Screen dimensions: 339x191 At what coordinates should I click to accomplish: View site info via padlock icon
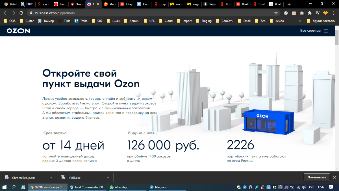(x=31, y=13)
